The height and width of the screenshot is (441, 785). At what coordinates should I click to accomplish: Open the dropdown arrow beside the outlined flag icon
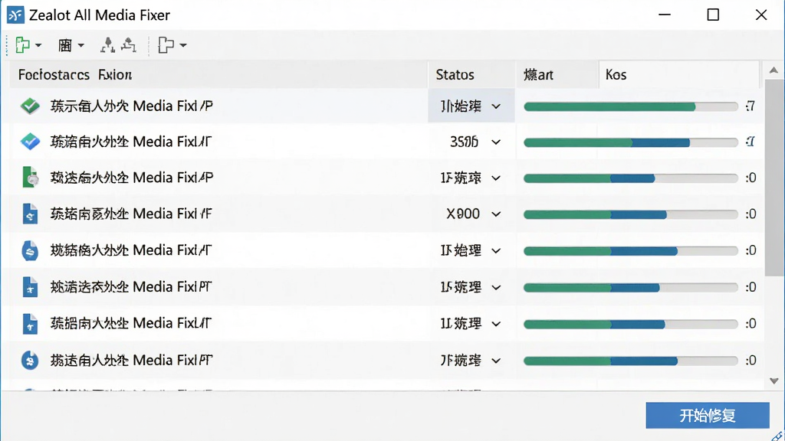183,45
